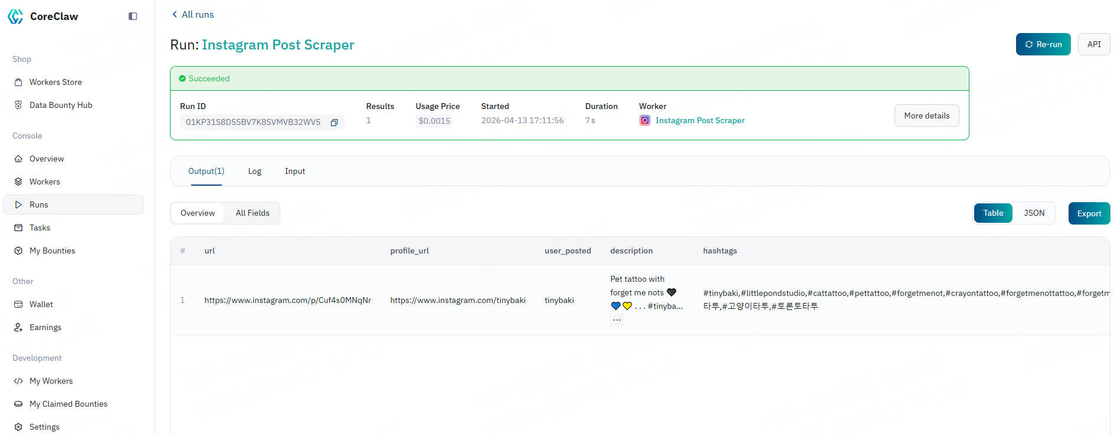Open the tinybaki profile URL link
The height and width of the screenshot is (435, 1114).
coord(457,300)
